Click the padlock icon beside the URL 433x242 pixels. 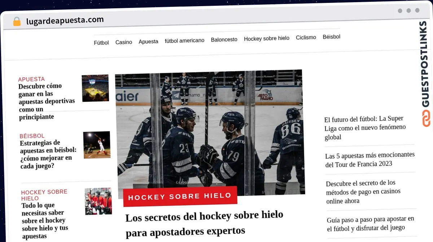pos(17,21)
